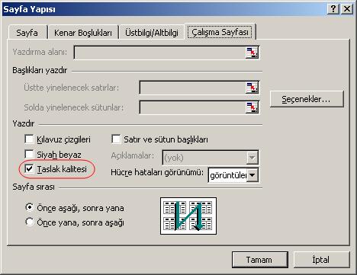Click the page order preview image

[x=188, y=216]
